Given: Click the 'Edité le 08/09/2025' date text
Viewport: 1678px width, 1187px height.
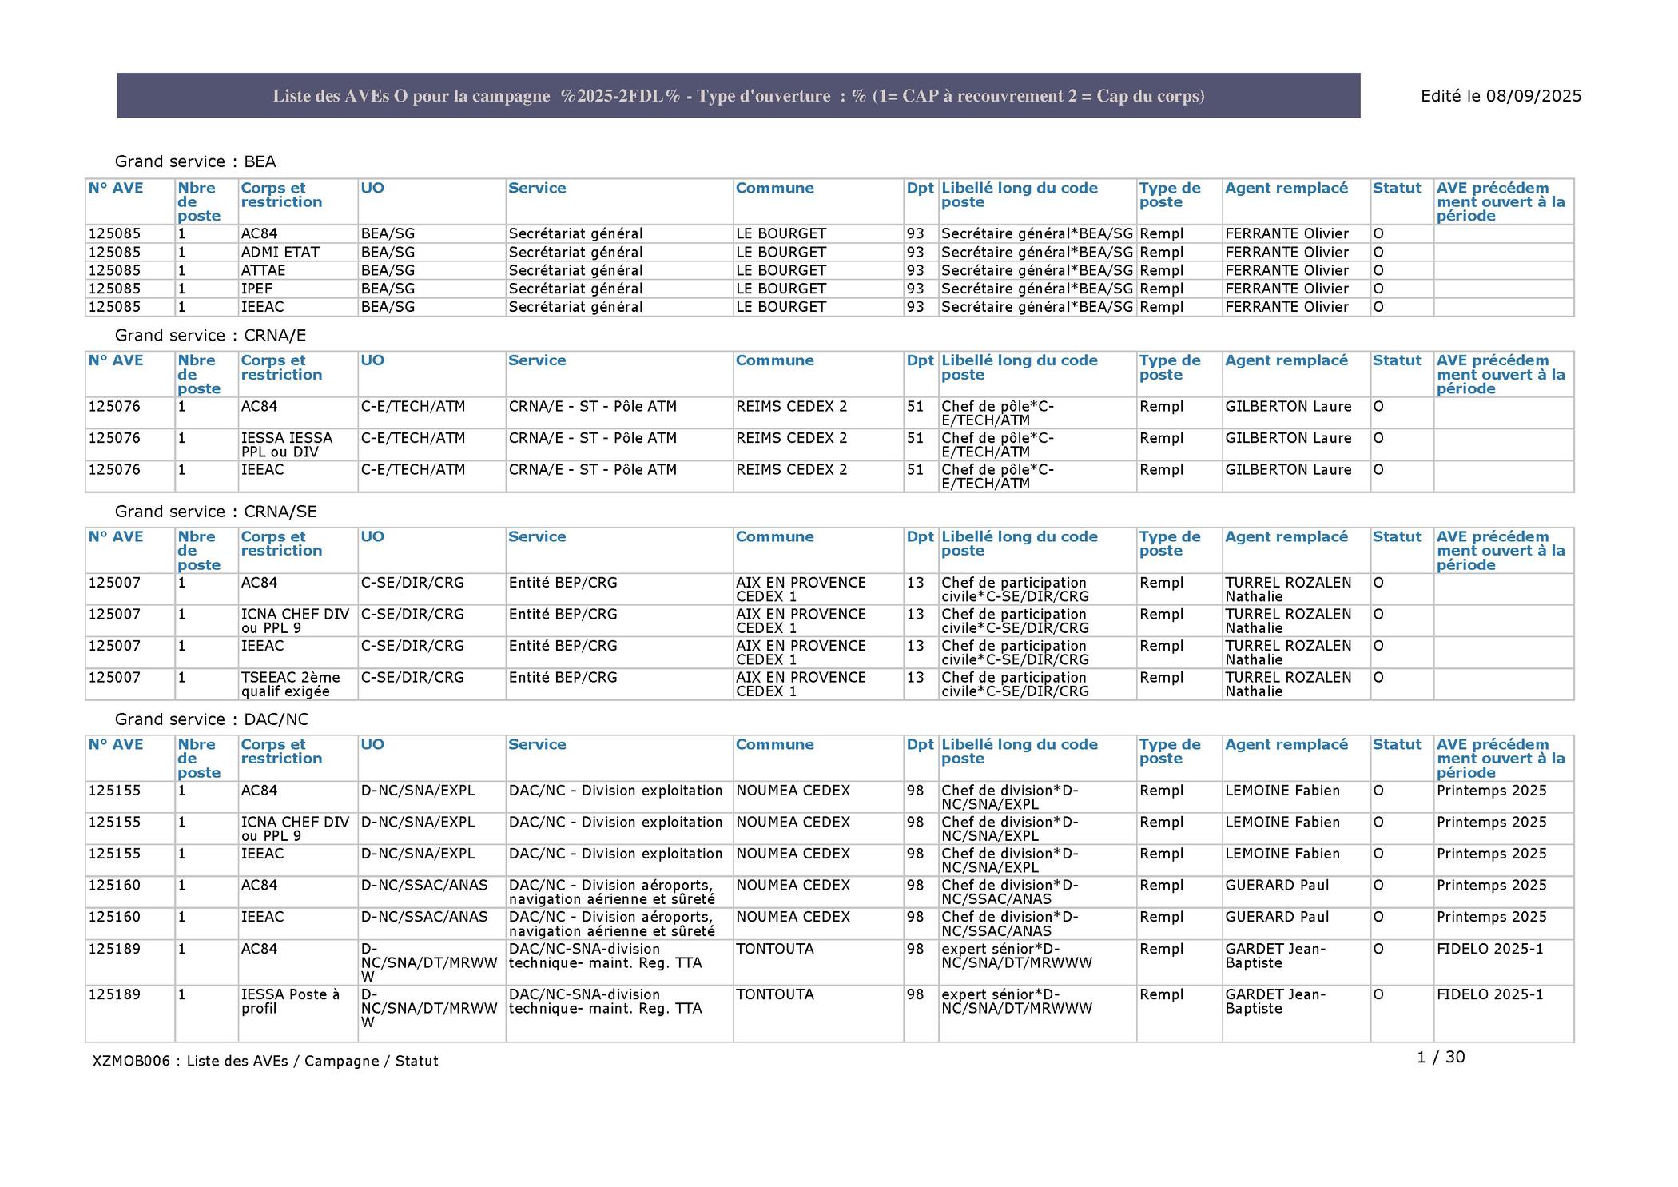Looking at the screenshot, I should pyautogui.click(x=1501, y=96).
